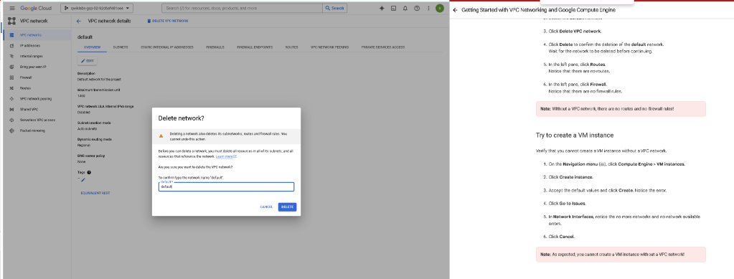The height and width of the screenshot is (279, 734).
Task: Click the VPC networks sidebar icon
Action: click(x=11, y=35)
